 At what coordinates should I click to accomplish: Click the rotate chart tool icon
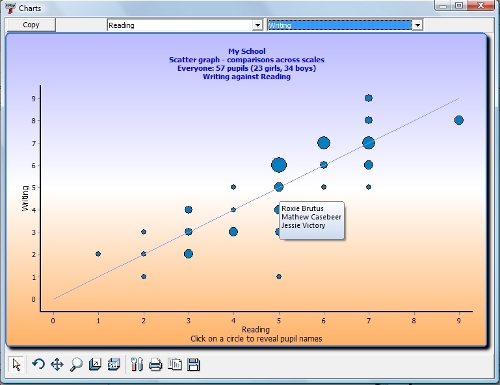pos(38,364)
